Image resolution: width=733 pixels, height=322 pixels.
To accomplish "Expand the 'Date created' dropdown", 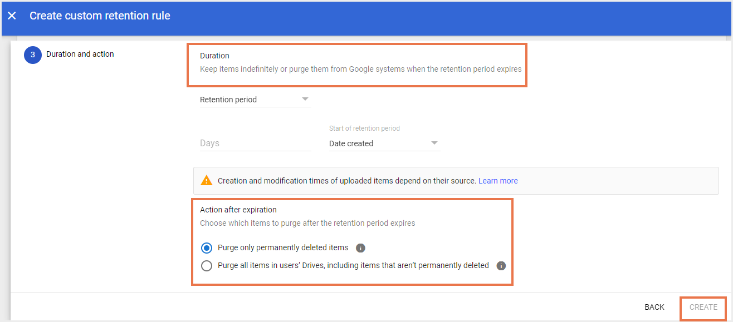I will coord(384,143).
